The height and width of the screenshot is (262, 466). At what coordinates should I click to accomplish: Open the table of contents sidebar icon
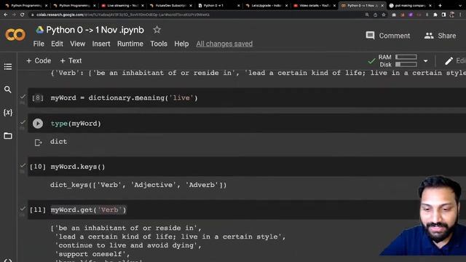pos(8,66)
